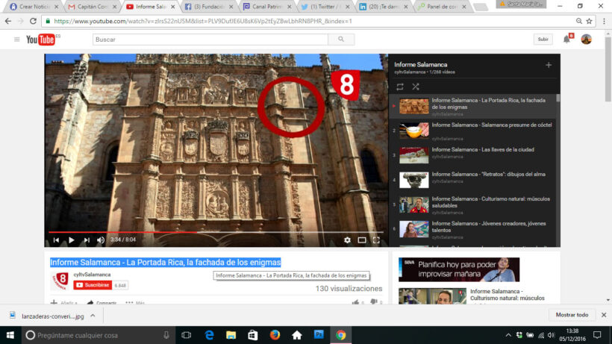Image resolution: width=612 pixels, height=344 pixels.
Task: Play Retratos: dibujos del alma video
Action: click(x=472, y=180)
